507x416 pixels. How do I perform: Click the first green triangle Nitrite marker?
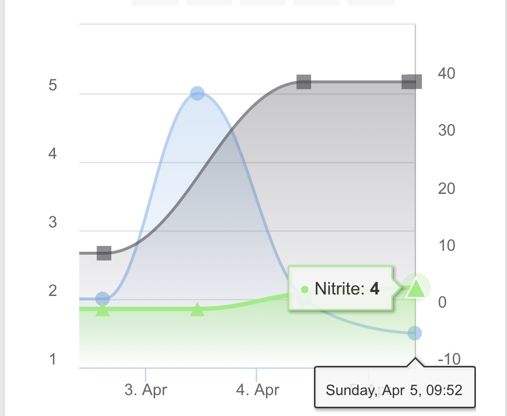pos(103,310)
